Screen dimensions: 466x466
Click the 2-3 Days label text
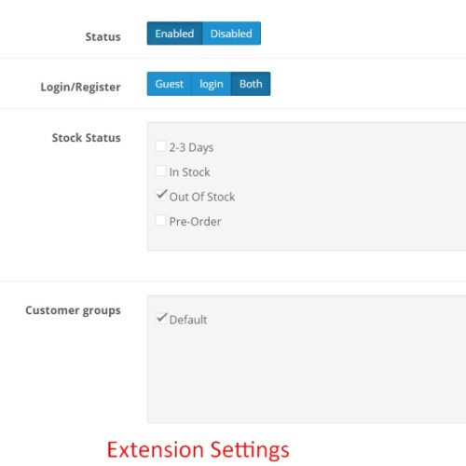point(191,147)
